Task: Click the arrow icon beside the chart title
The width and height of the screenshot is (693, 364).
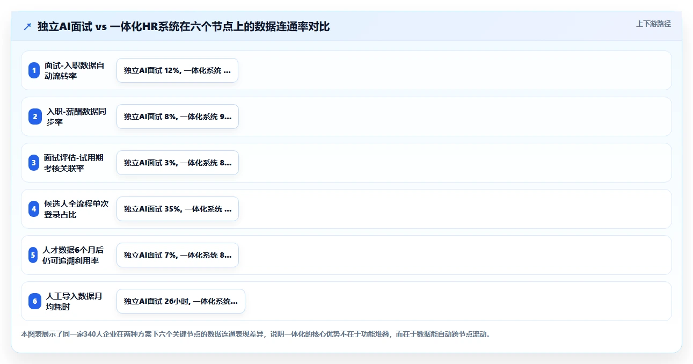Action: click(27, 26)
